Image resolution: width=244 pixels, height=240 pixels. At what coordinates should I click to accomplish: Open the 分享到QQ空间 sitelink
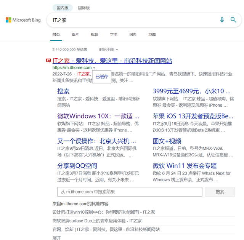[x=77, y=166]
